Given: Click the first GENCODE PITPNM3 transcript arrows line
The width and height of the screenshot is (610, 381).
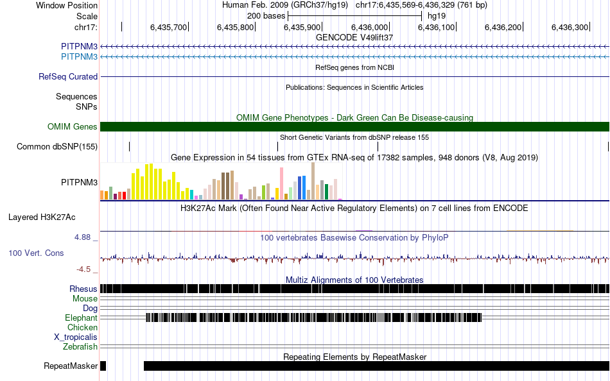Looking at the screenshot, I should pyautogui.click(x=354, y=47).
